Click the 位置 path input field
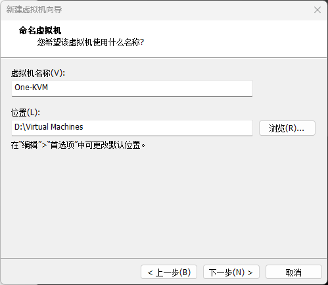The width and height of the screenshot is (328, 285). click(132, 128)
